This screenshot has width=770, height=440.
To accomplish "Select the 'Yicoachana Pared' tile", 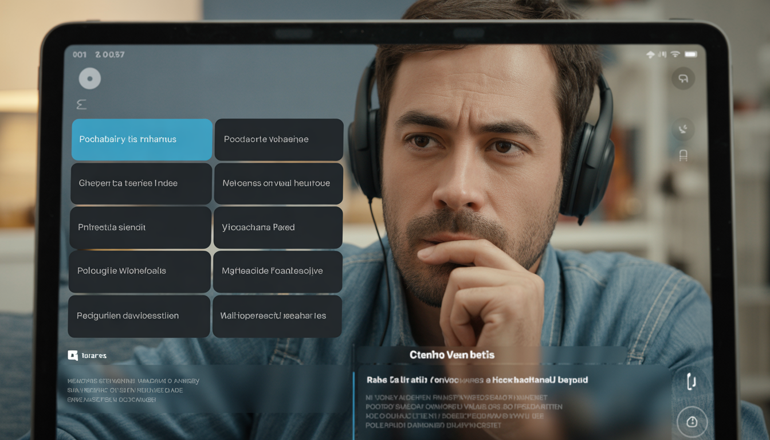I will tap(278, 227).
